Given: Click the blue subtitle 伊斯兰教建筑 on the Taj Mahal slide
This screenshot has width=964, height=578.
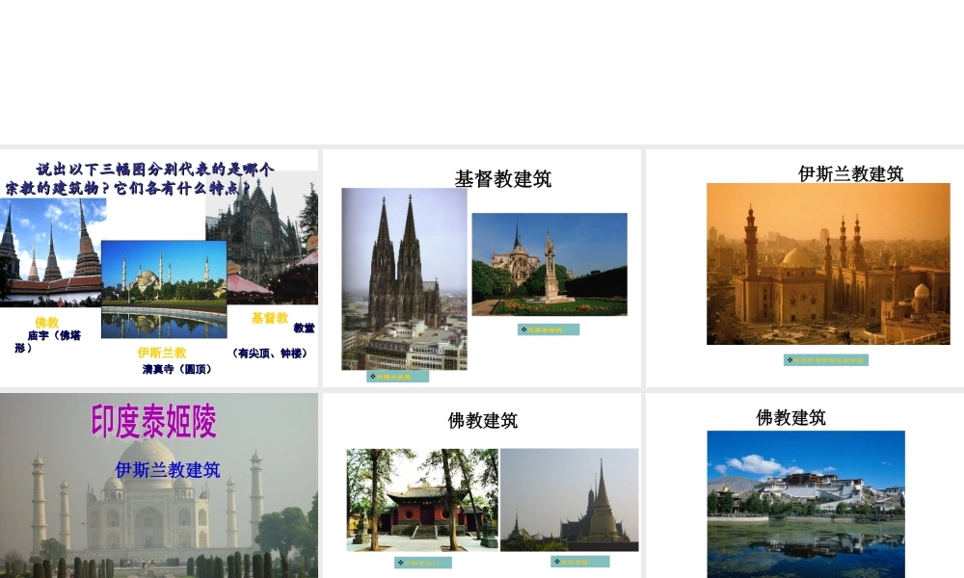Looking at the screenshot, I should (167, 470).
